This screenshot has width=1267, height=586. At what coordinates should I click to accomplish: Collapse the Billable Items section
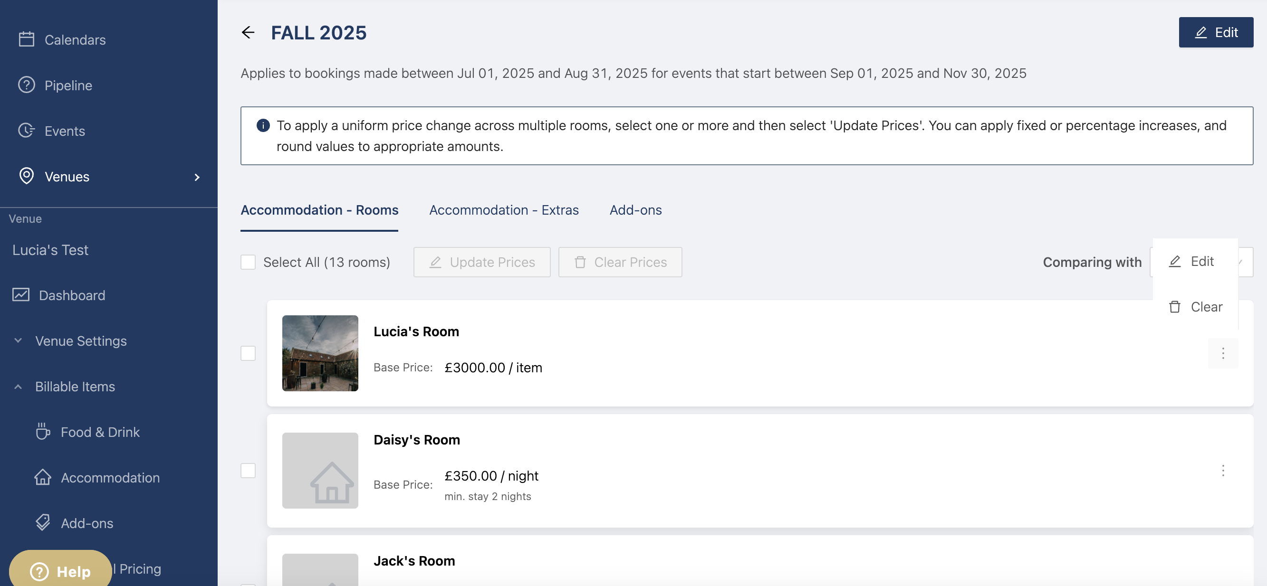pos(18,387)
